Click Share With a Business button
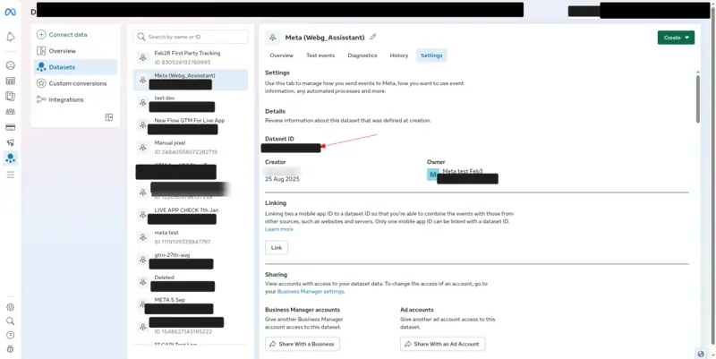Screen dimensions: 716x359 303,344
